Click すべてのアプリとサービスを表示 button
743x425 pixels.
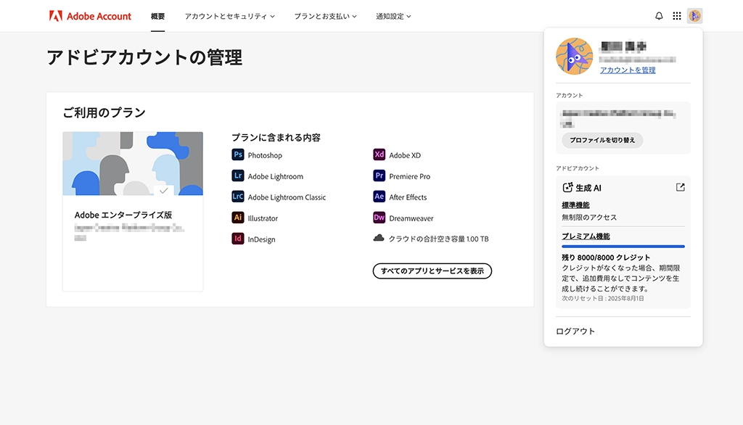(432, 271)
